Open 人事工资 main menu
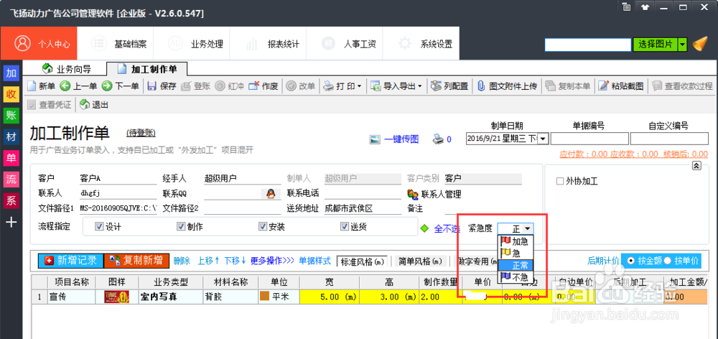This screenshot has height=339, width=718. [x=345, y=44]
